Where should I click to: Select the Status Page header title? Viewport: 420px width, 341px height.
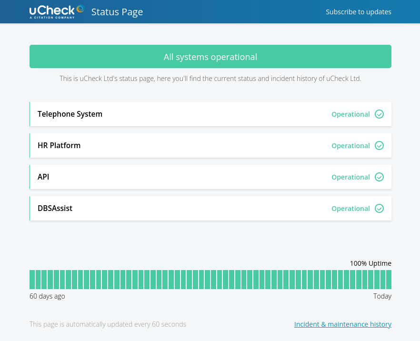(x=117, y=12)
